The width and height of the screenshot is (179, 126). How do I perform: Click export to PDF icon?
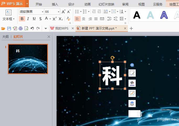pyautogui.click(x=15, y=28)
